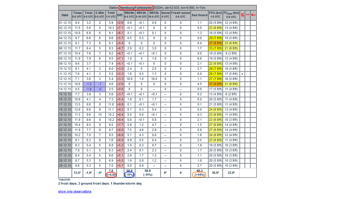Click the FFmax (kn) column header
Screen dimensions: 354x199
click(231, 15)
